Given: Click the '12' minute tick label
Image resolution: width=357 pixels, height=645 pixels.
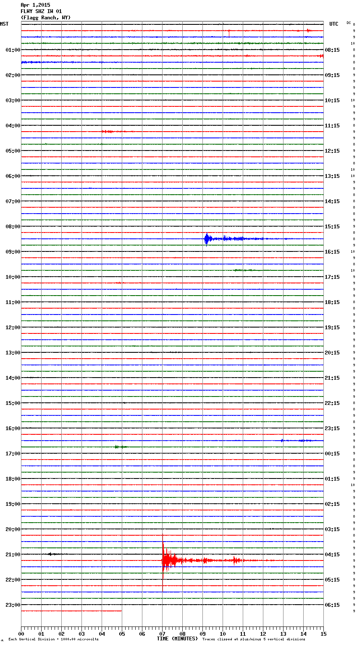Looking at the screenshot, I should click(x=263, y=634).
